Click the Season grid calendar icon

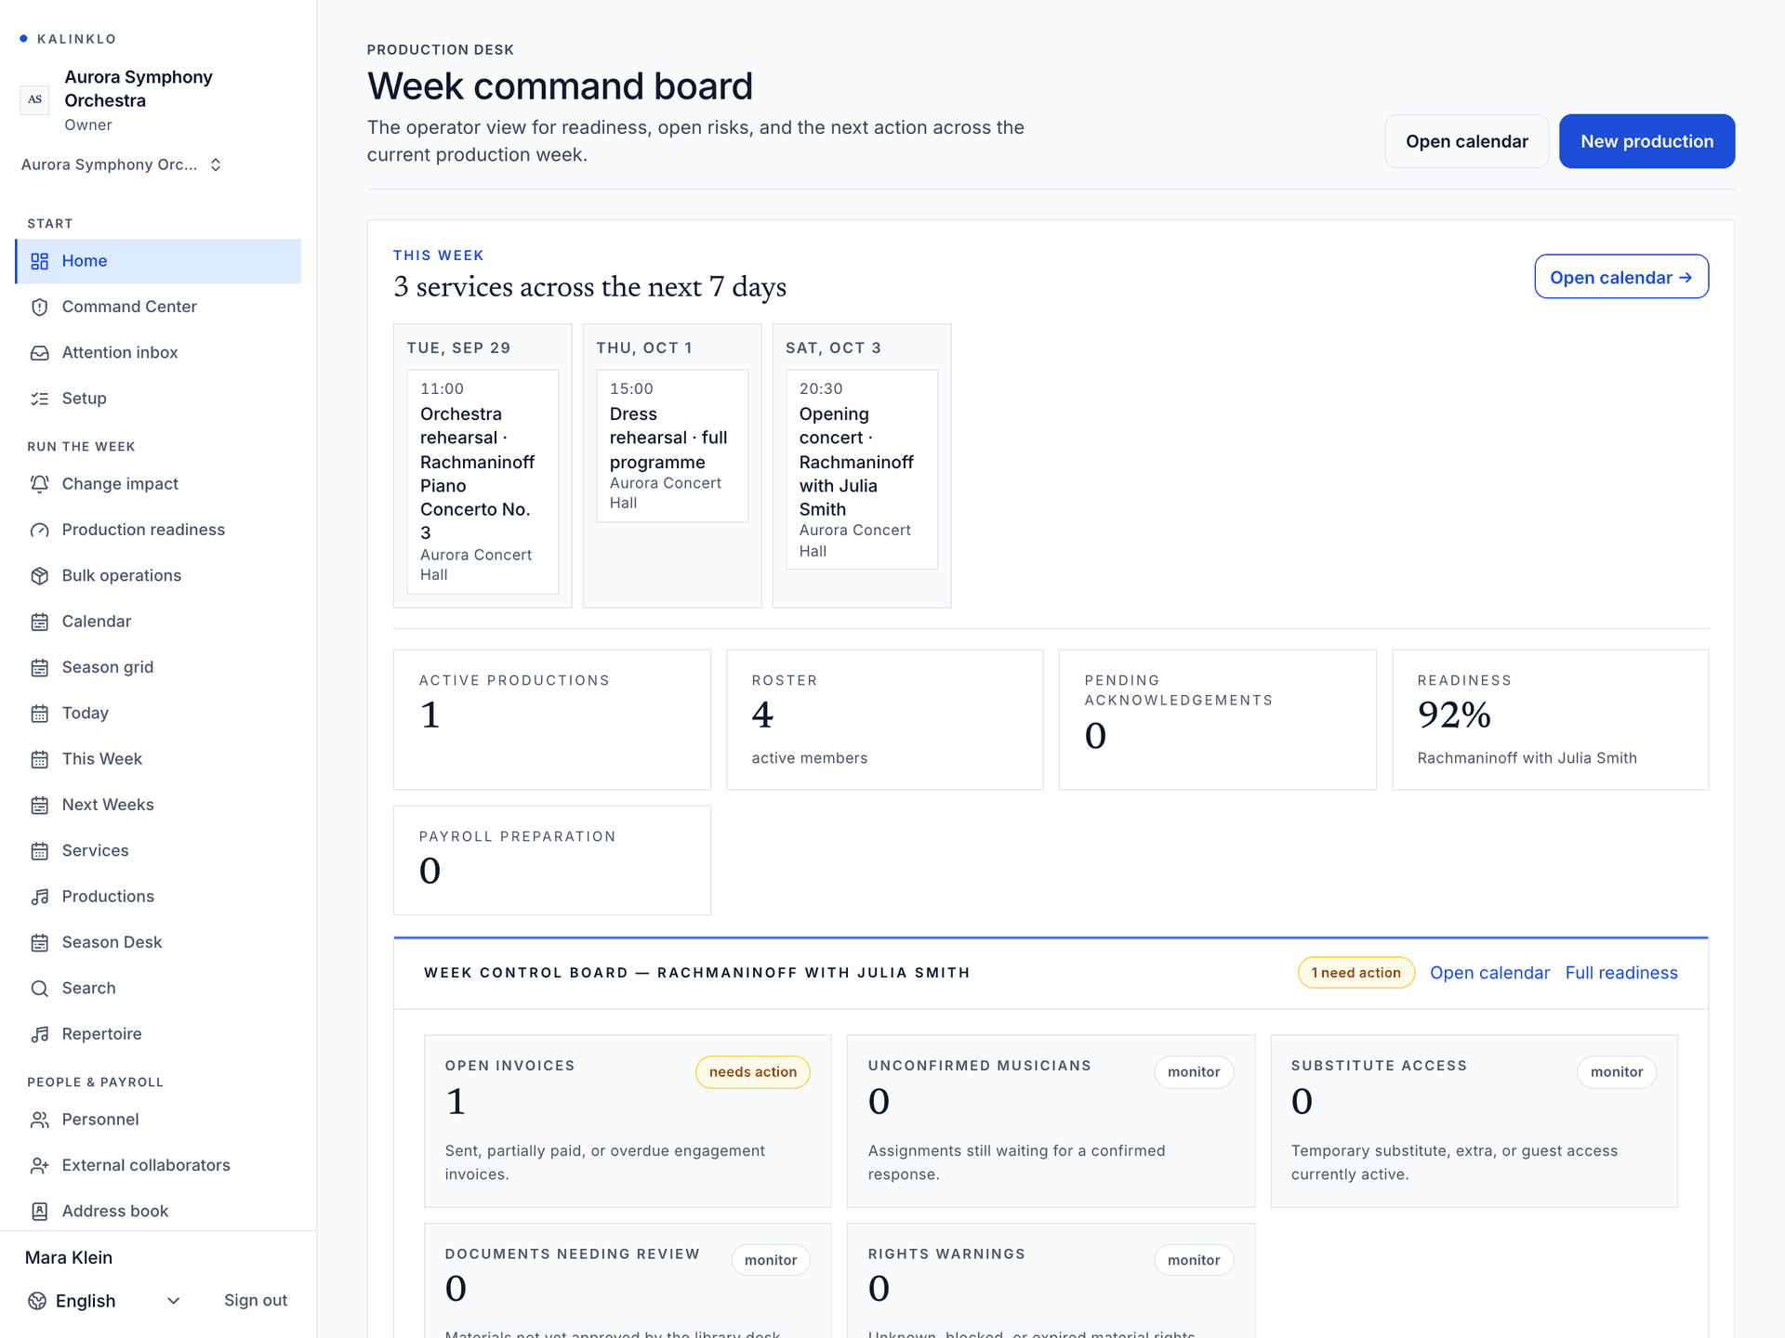39,667
